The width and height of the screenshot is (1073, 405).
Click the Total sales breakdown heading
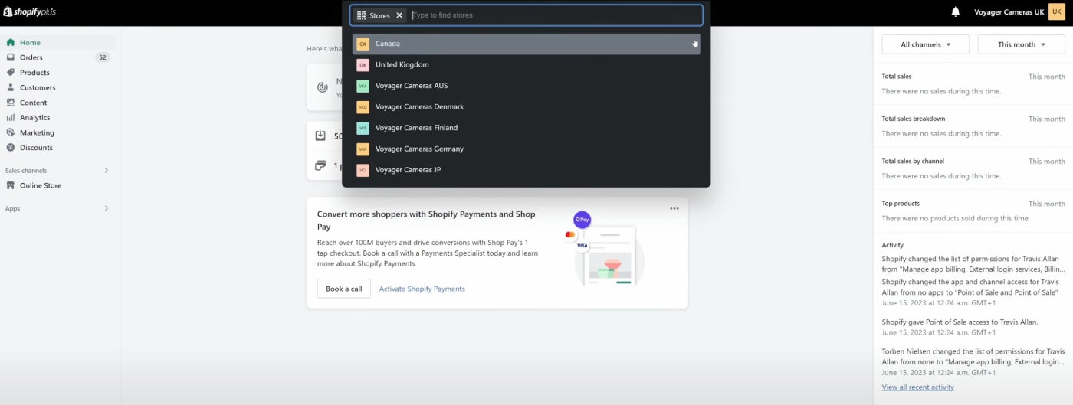click(913, 119)
